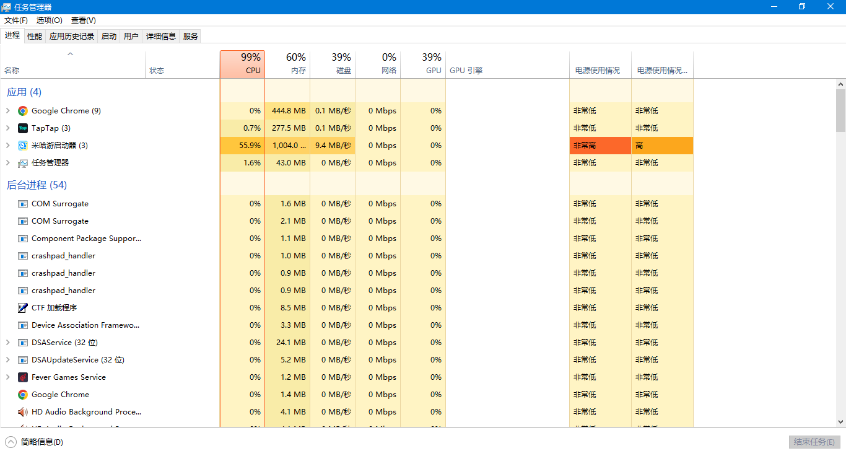The image size is (846, 456).
Task: Click the TapTap app icon
Action: click(23, 128)
